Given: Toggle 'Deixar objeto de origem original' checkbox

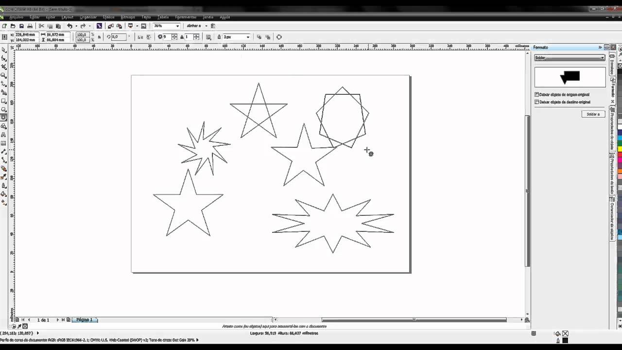Looking at the screenshot, I should [537, 94].
